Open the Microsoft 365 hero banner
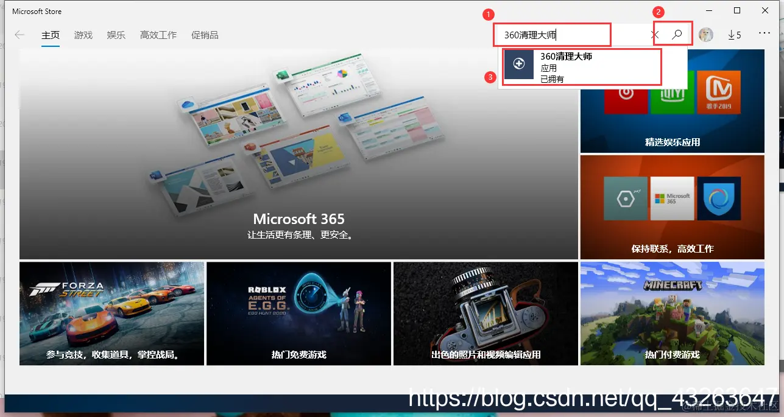 coord(298,155)
